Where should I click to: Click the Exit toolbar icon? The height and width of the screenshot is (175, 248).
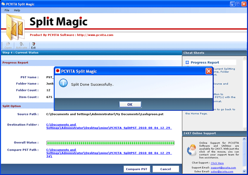[33, 45]
